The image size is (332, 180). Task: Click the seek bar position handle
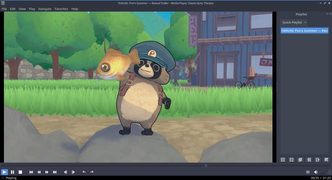206,165
